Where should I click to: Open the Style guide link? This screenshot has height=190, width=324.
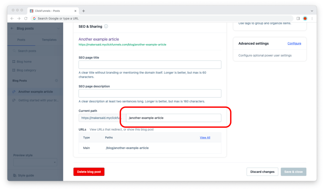[26, 175]
